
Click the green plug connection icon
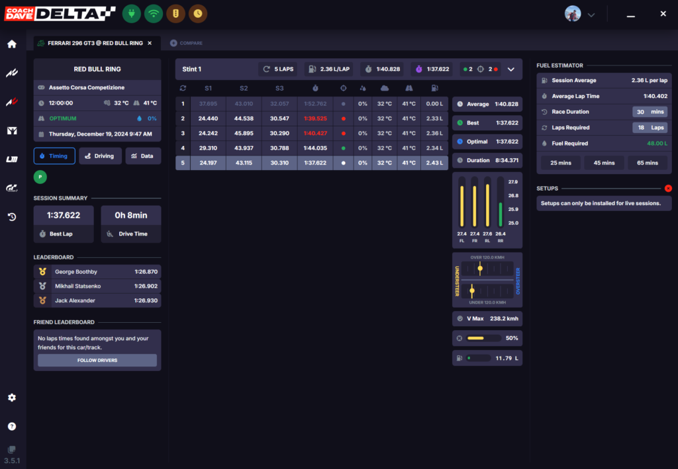coord(132,13)
